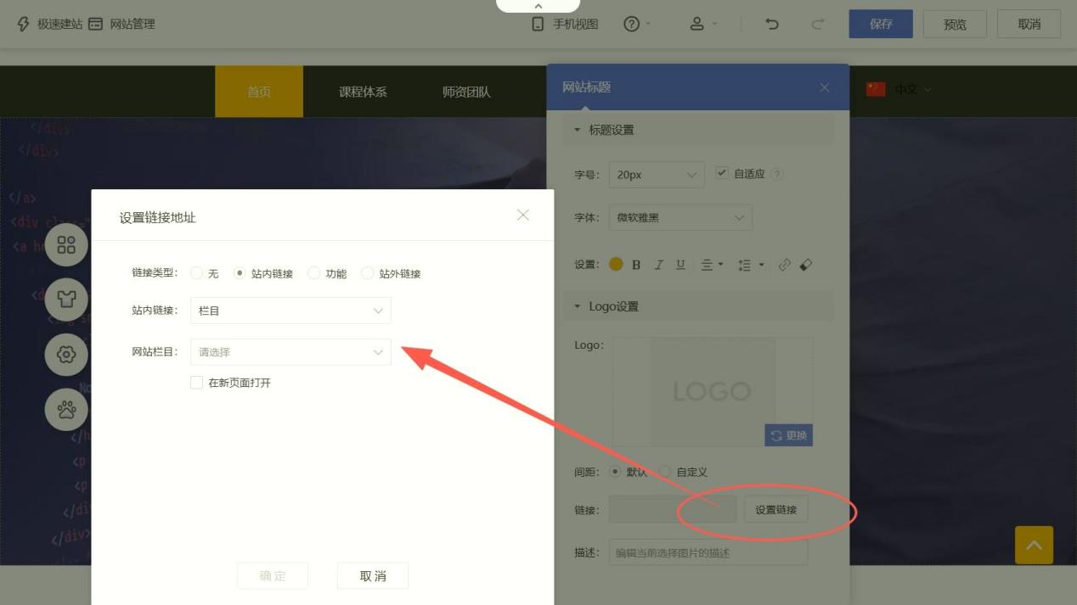
Task: Open the yellow text color swatch
Action: (616, 265)
